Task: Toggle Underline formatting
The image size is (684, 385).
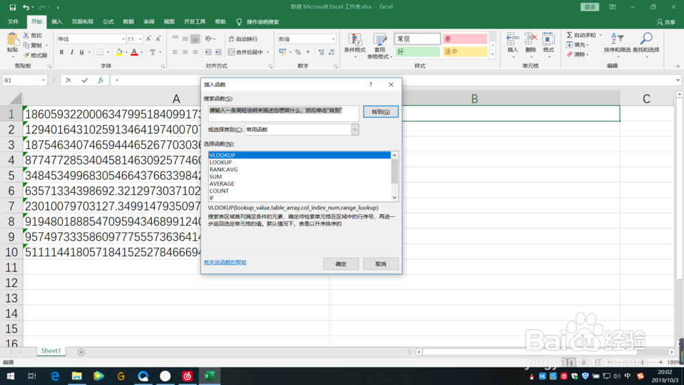Action: click(81, 53)
